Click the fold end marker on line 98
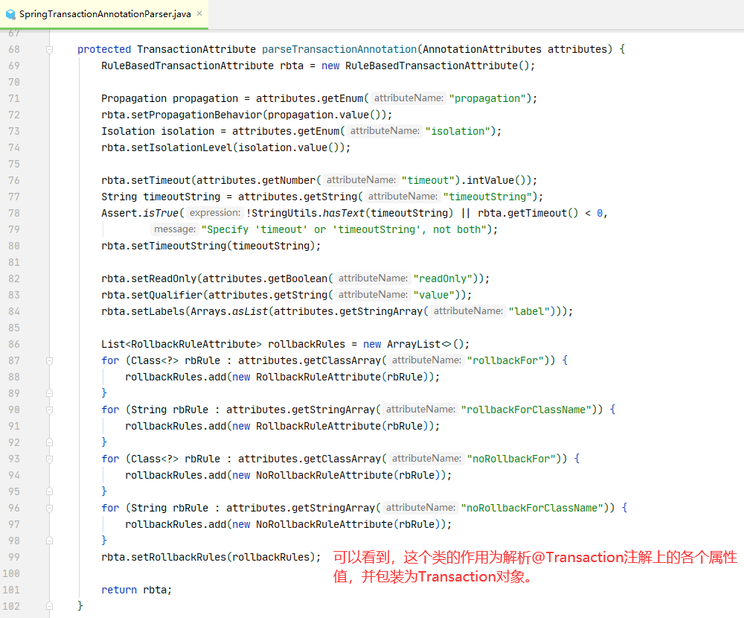Viewport: 744px width, 618px height. (x=49, y=541)
